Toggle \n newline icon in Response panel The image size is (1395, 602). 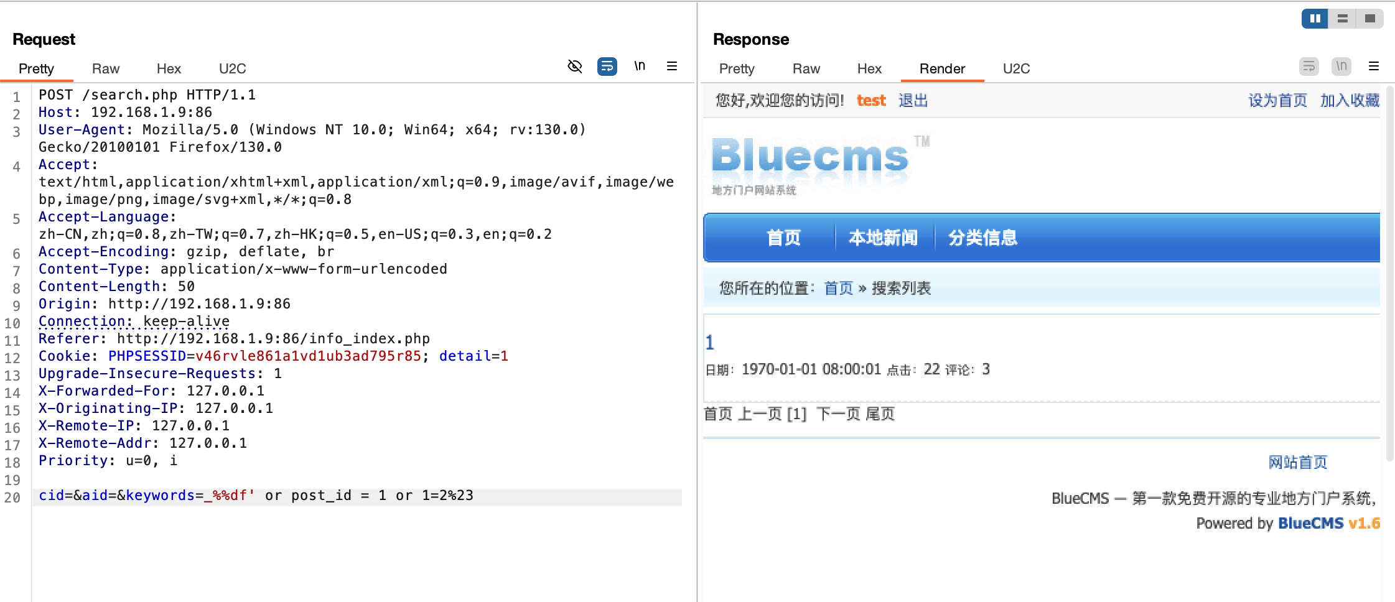pyautogui.click(x=1341, y=66)
